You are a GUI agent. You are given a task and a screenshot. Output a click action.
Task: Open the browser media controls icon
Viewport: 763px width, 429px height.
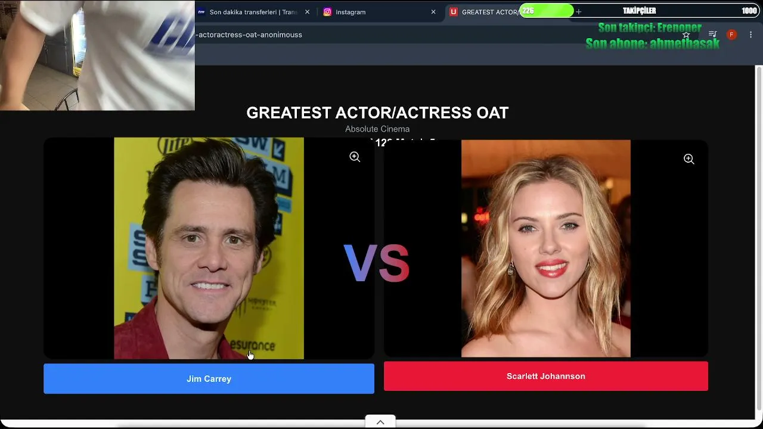click(712, 35)
